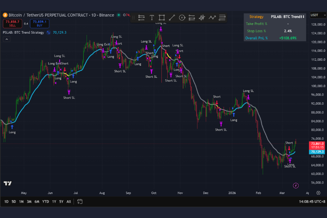Select the Rectangle drawing tool

pos(162,17)
